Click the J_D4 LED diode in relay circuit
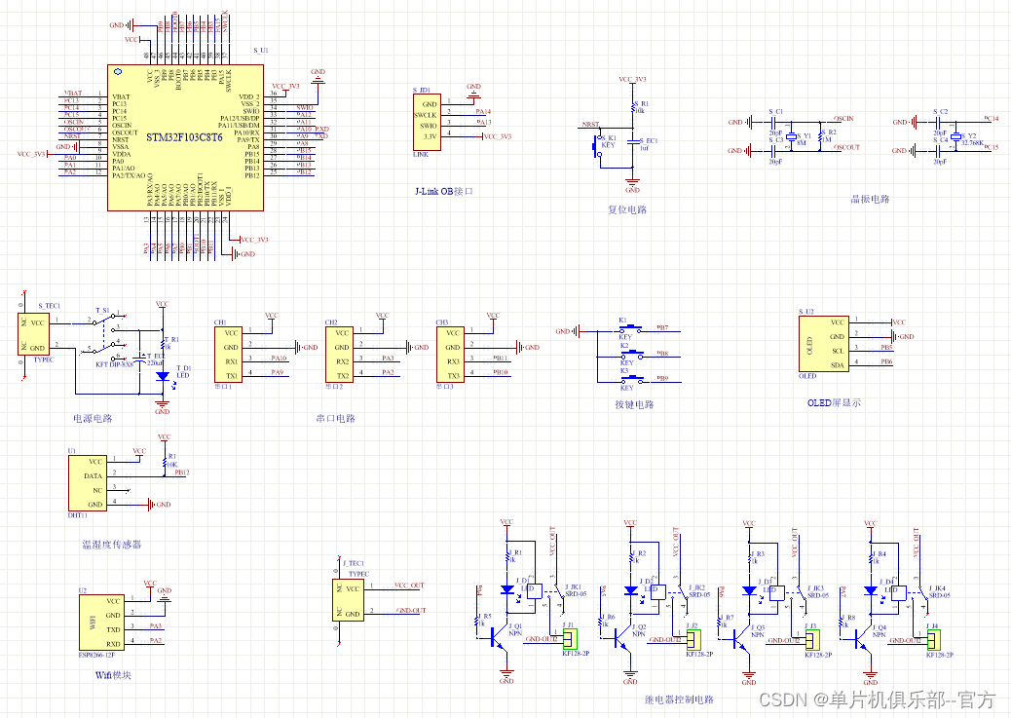The image size is (1011, 718). (871, 589)
